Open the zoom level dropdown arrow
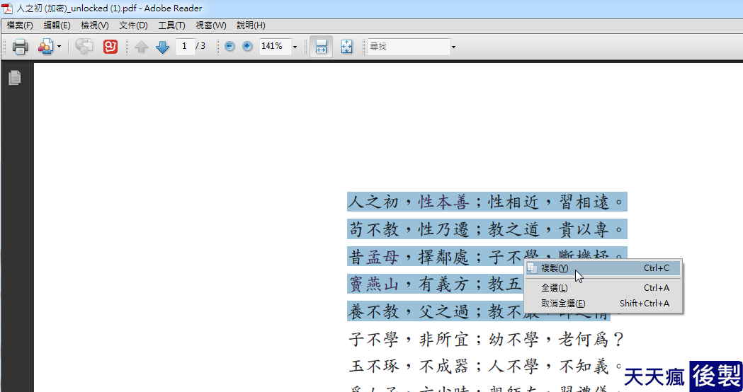Screen dimensions: 743x392 pos(295,47)
